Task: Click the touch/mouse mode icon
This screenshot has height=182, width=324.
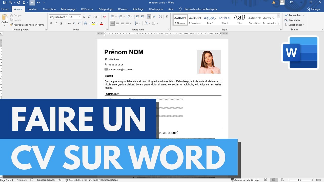Action: coord(24,3)
